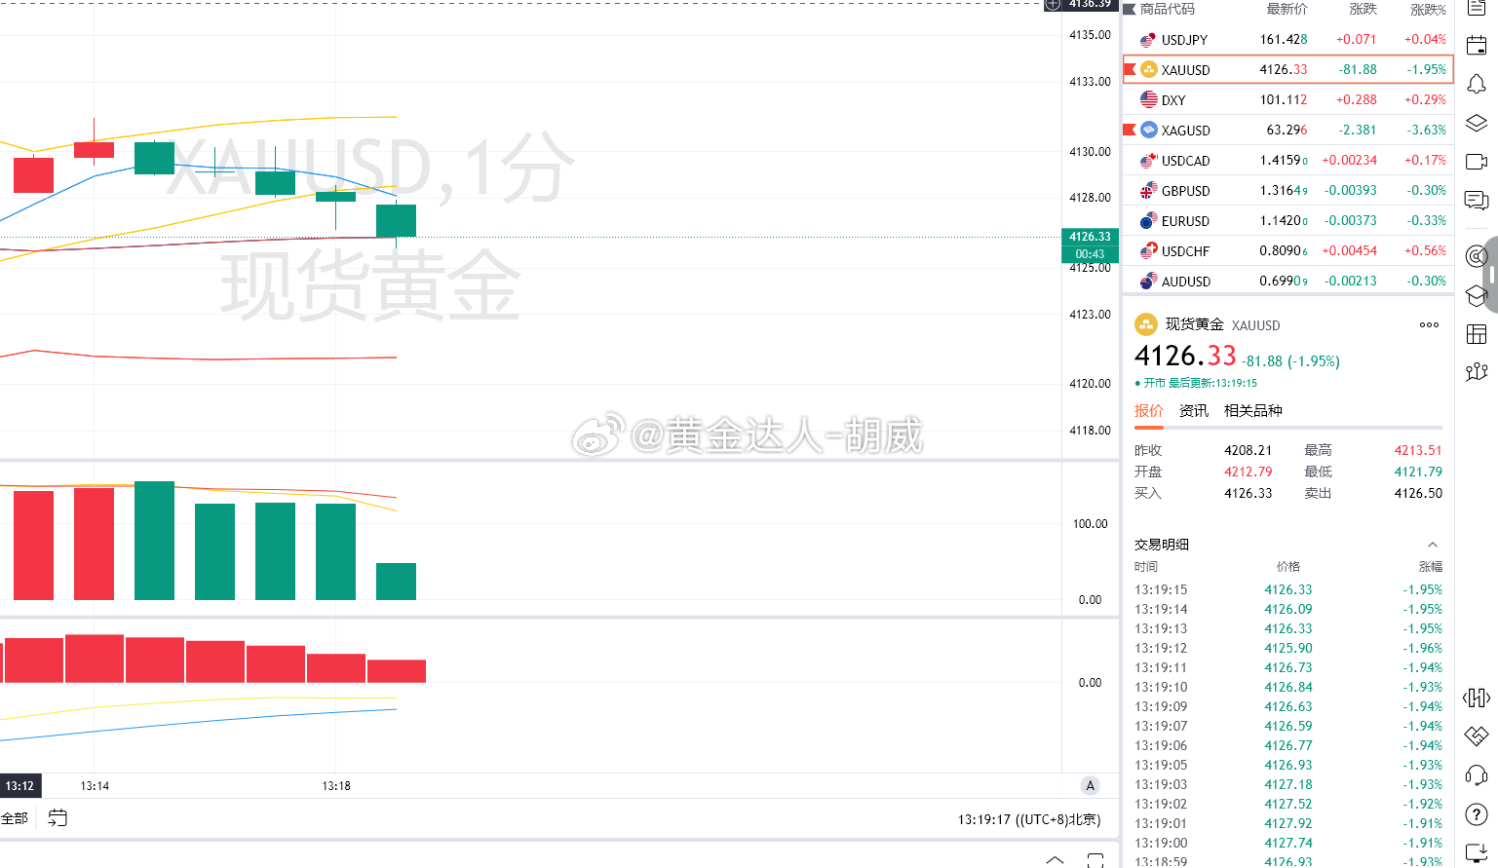1498x868 pixels.
Task: Select the 全部 time range button
Action: tap(15, 818)
